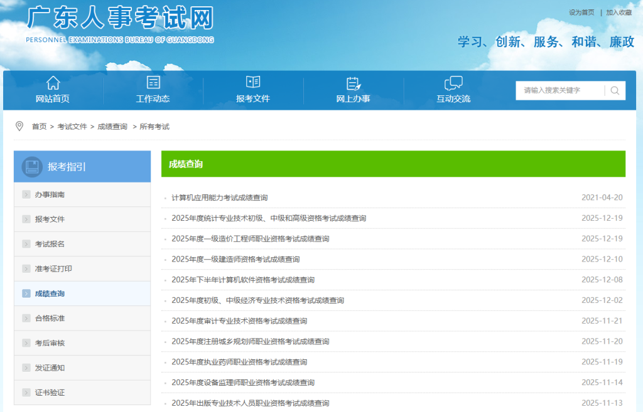643x412 pixels.
Task: Open 报考文件 via its document icon
Action: (x=253, y=82)
